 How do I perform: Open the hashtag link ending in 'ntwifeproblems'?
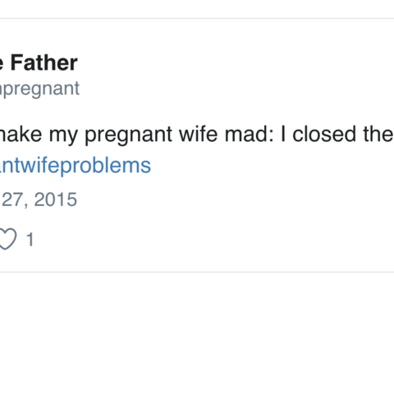click(x=76, y=166)
